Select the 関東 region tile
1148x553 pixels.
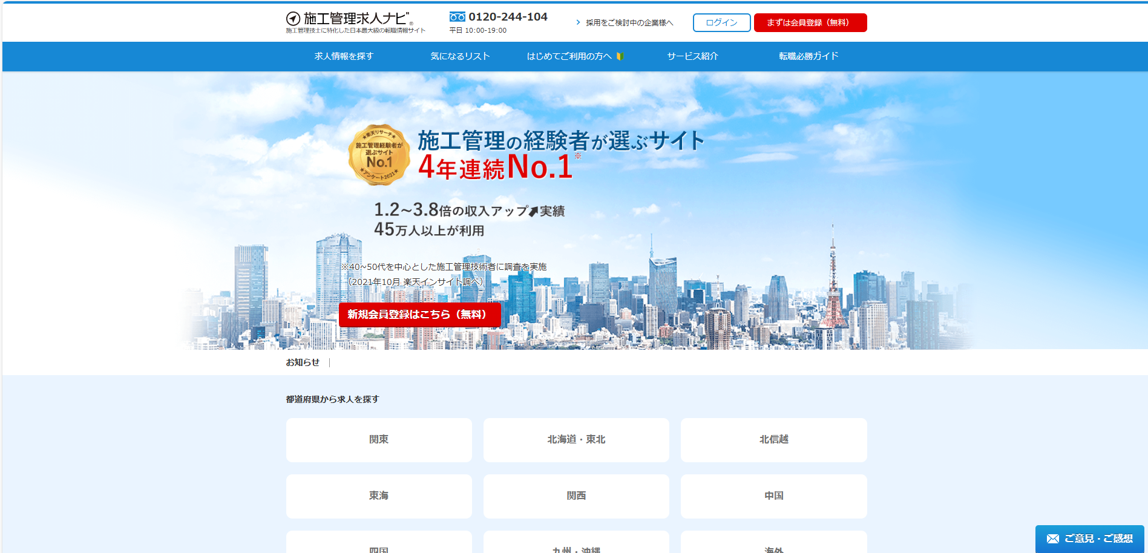379,440
